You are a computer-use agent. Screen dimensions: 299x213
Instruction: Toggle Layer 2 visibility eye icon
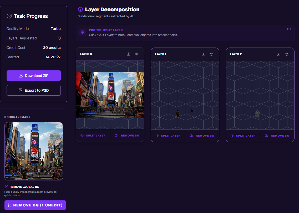click(x=287, y=54)
